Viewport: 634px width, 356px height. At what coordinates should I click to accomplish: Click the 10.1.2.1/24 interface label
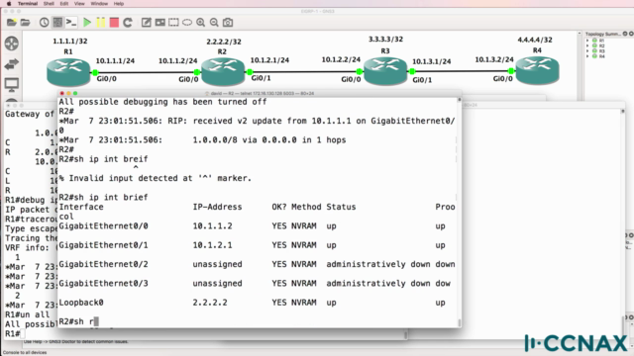pos(269,60)
